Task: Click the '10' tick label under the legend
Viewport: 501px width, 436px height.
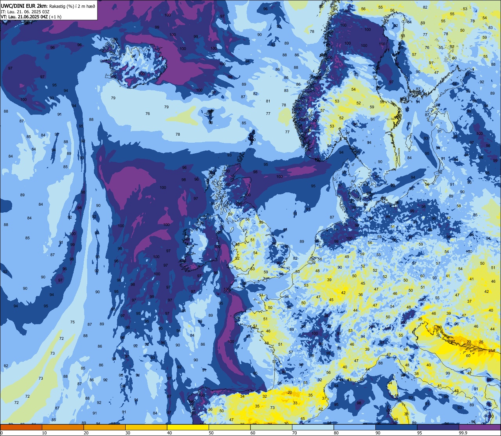Action: click(x=44, y=433)
